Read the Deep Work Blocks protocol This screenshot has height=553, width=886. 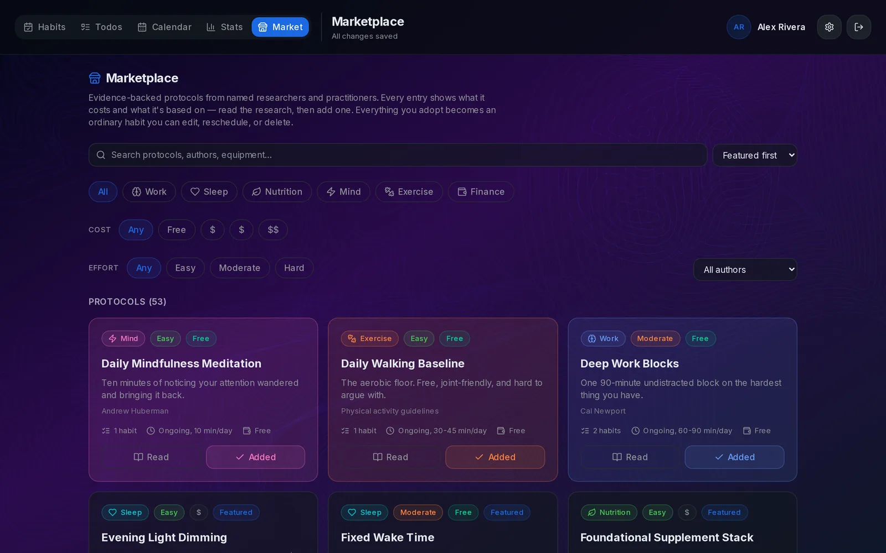[630, 457]
